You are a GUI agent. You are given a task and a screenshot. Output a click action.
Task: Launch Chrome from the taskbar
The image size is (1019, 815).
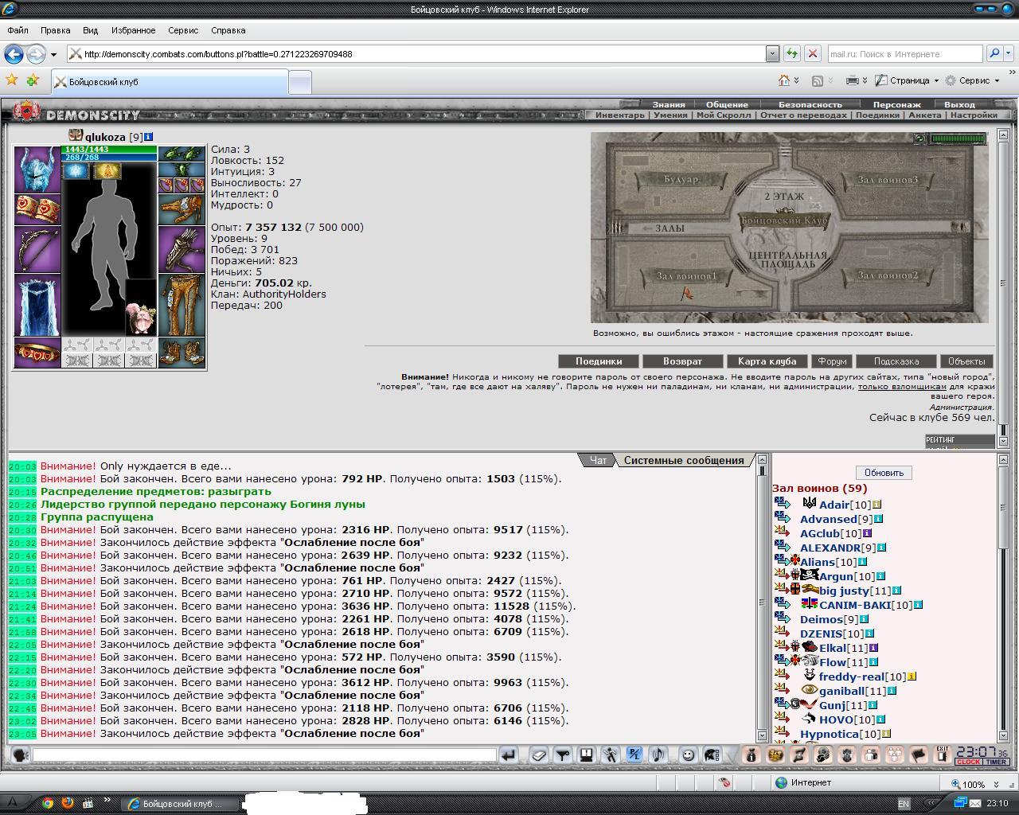[48, 803]
